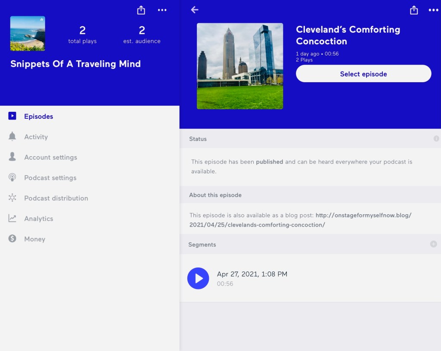
Task: Click the podcast cover art thumbnail
Action: [28, 34]
